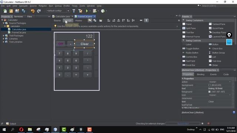Viewport: 237px width, 133px height.
Task: Click the Build Project hammer icon
Action: (x=74, y=11)
